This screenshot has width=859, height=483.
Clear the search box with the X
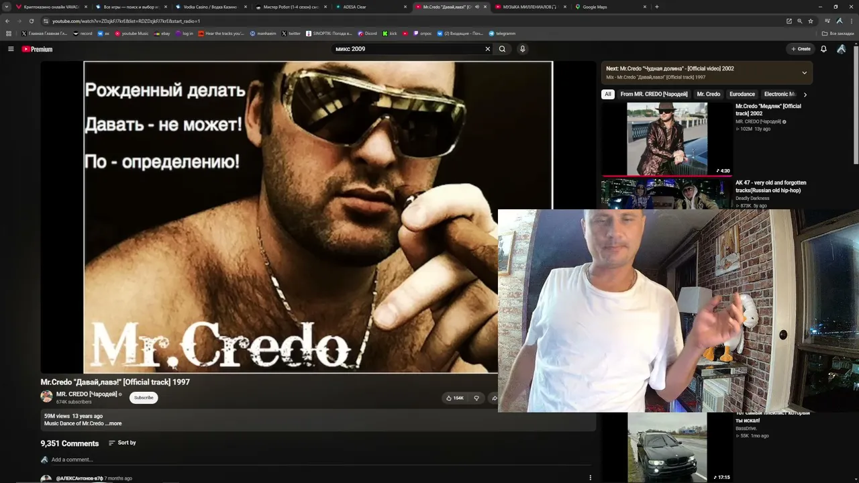[x=488, y=49]
